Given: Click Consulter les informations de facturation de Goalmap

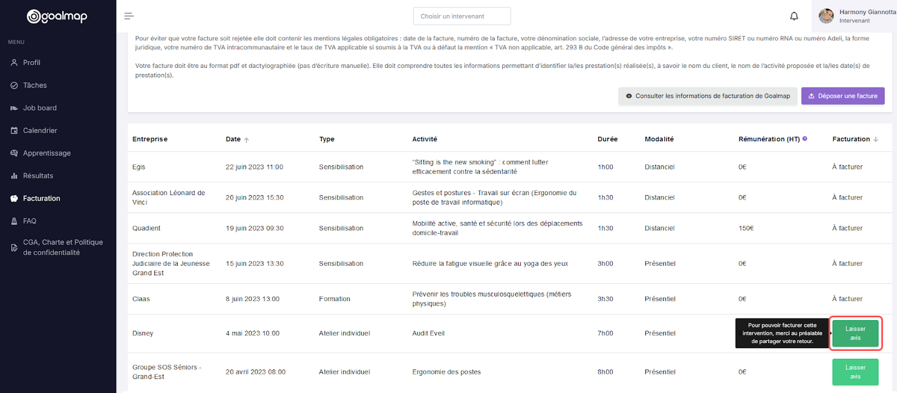Looking at the screenshot, I should [708, 96].
